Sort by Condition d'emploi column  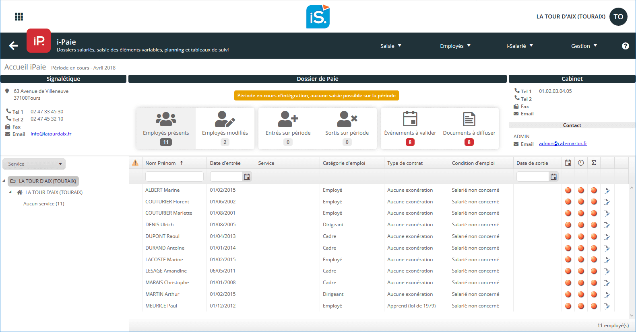click(x=473, y=163)
